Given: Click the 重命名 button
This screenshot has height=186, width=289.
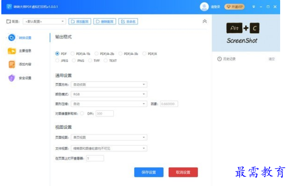Looking at the screenshot, I should click(128, 22).
